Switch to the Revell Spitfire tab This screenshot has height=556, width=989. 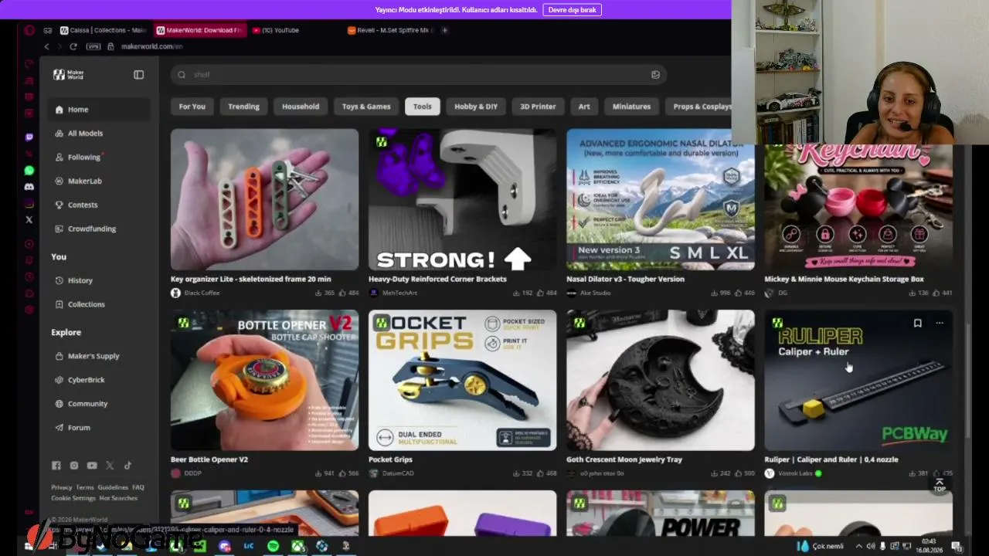391,30
